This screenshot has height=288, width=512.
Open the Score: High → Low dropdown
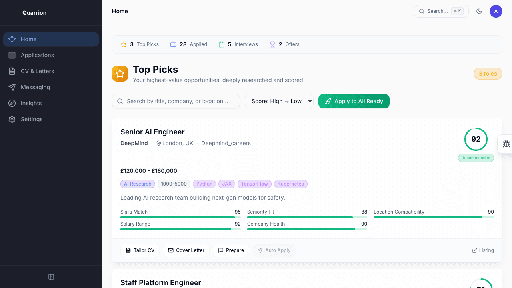[x=279, y=101]
